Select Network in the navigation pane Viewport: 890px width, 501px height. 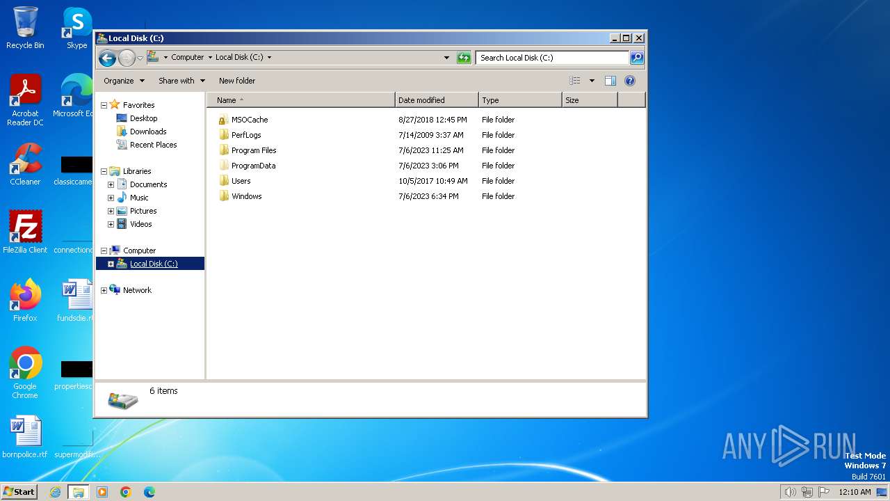tap(137, 290)
